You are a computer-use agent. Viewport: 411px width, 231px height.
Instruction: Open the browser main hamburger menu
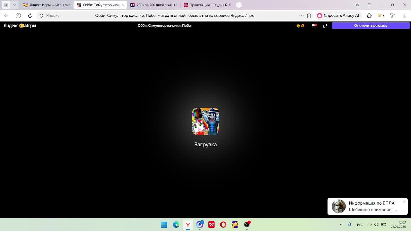pyautogui.click(x=369, y=5)
